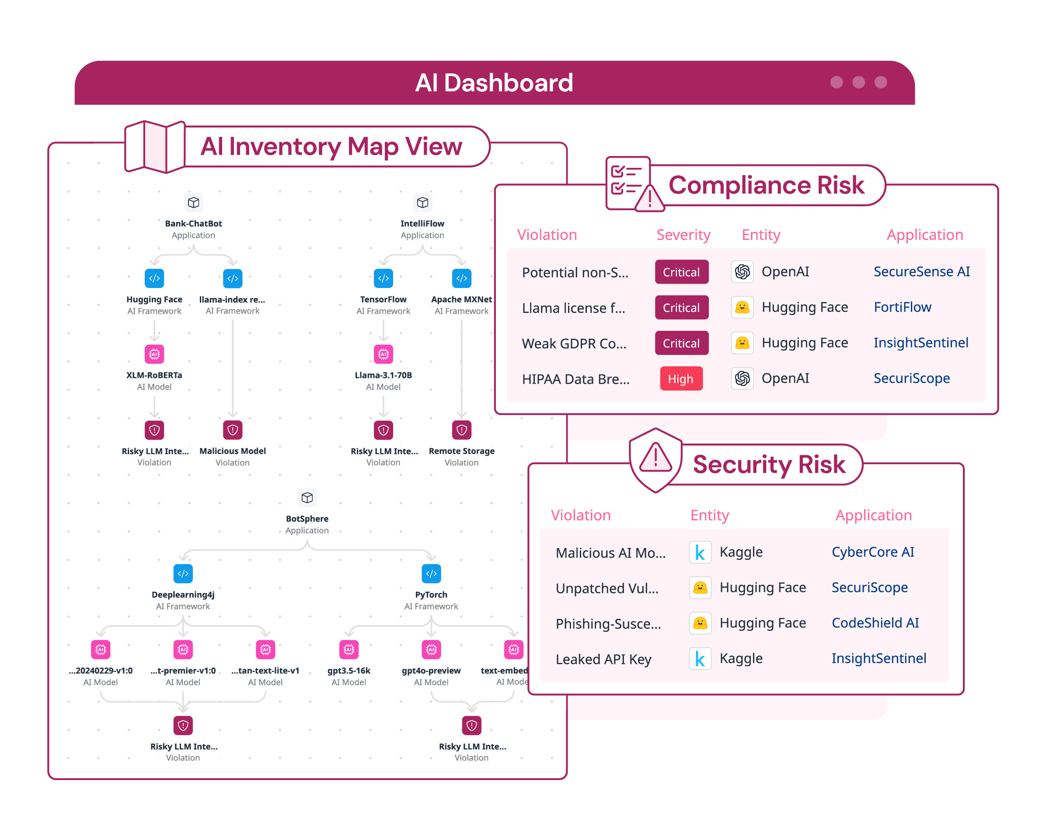Select the XLM-RoBERTa AI model icon
1053x836 pixels.
pyautogui.click(x=154, y=354)
